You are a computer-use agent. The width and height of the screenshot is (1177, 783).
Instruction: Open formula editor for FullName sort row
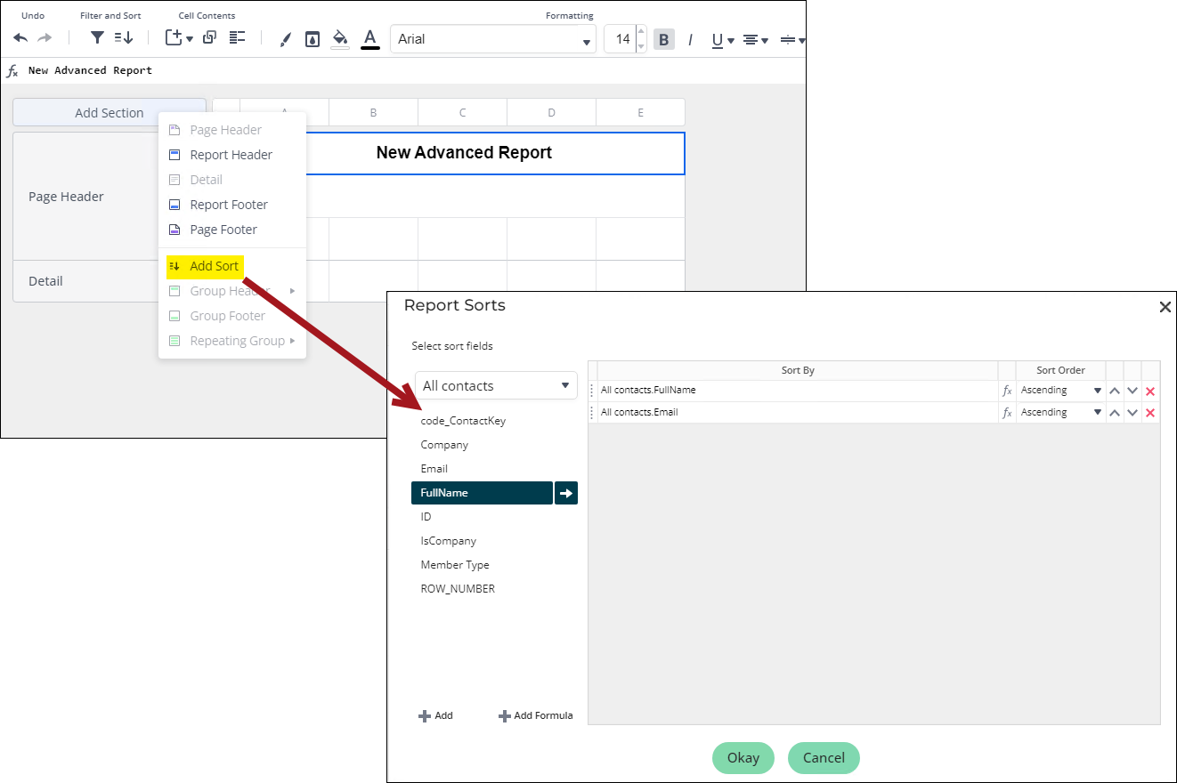[x=1007, y=391]
